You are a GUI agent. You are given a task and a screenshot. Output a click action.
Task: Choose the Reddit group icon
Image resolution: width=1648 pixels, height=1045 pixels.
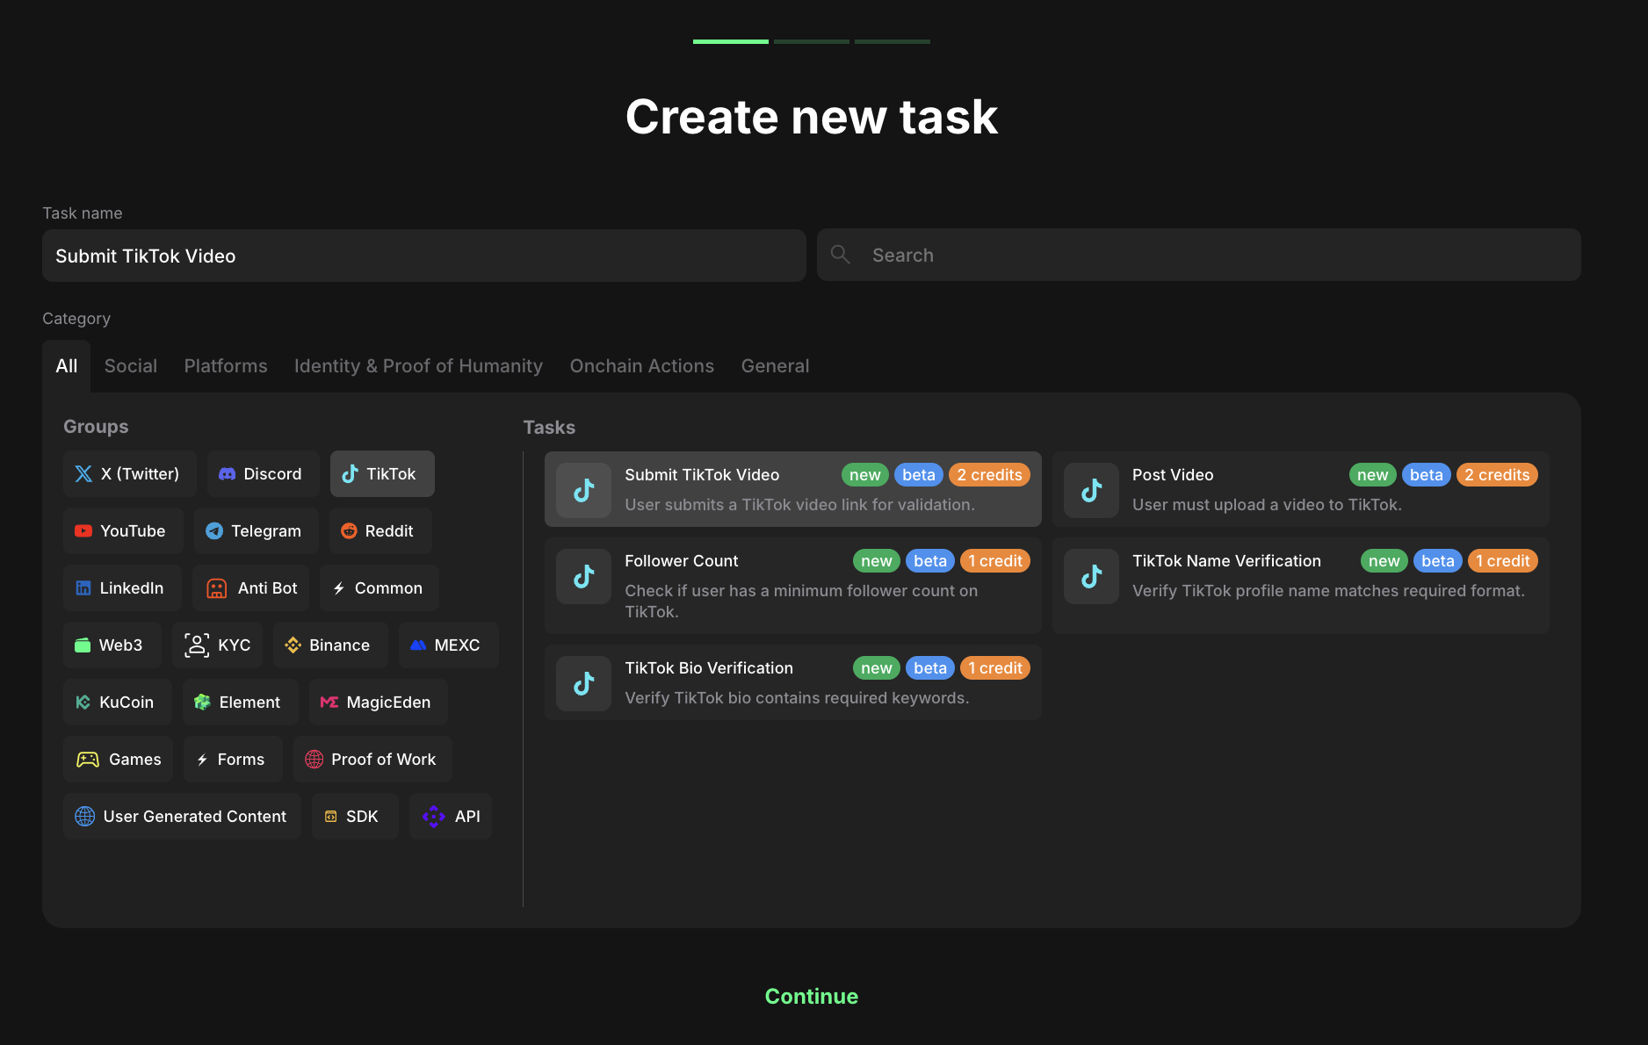pyautogui.click(x=349, y=531)
